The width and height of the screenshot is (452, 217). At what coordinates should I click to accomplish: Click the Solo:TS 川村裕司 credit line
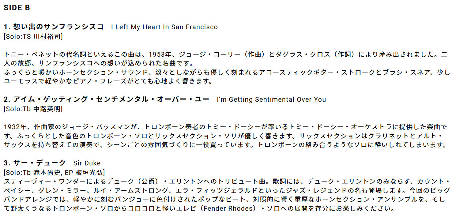[x=33, y=37]
